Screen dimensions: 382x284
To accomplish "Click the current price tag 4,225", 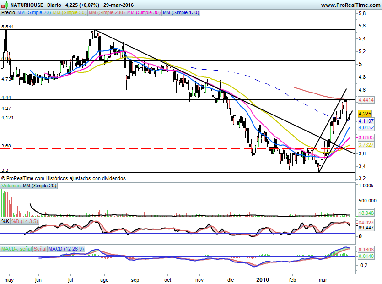I will [365, 114].
